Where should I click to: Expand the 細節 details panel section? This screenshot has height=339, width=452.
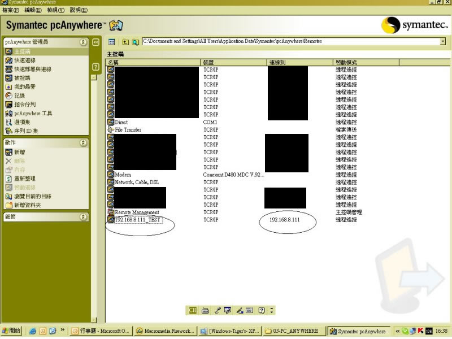(x=83, y=217)
